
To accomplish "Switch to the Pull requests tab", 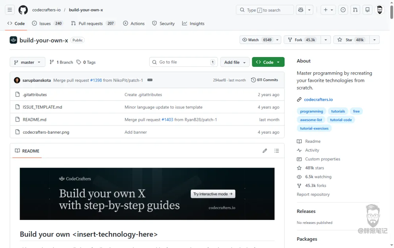I will click(93, 23).
